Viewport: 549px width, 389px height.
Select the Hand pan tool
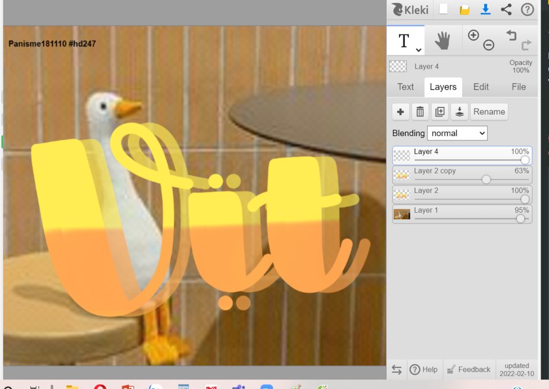click(442, 41)
